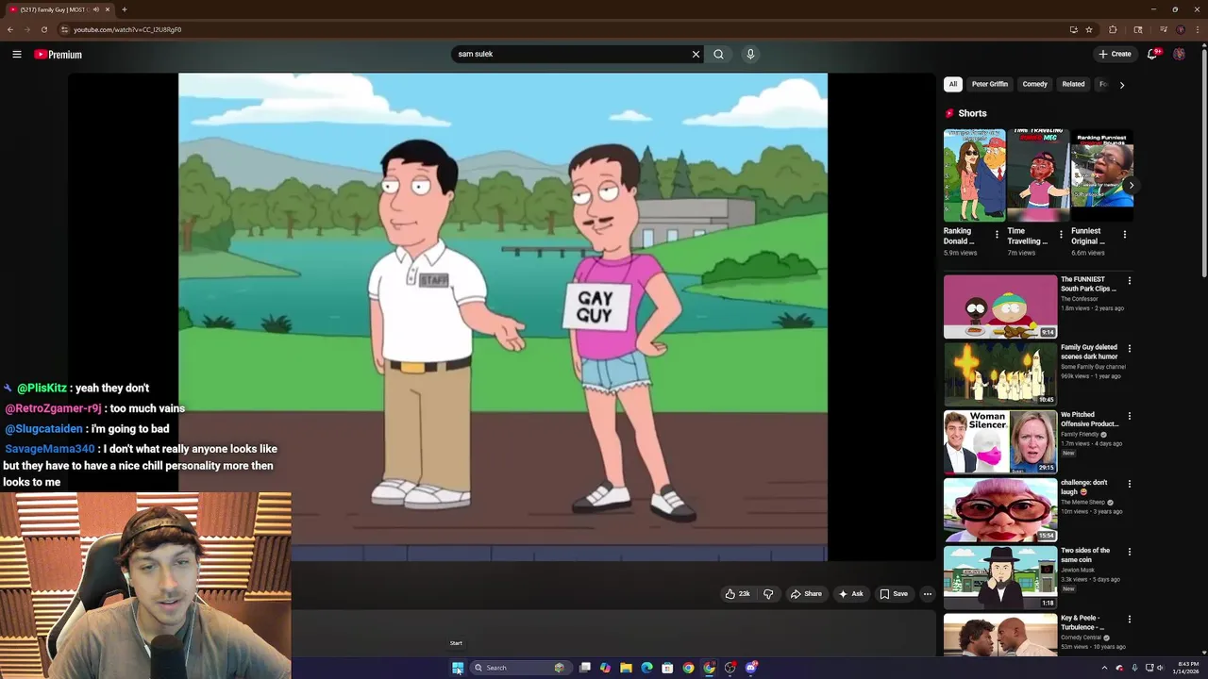Start voice search with the microphone
The width and height of the screenshot is (1208, 679).
pos(750,54)
